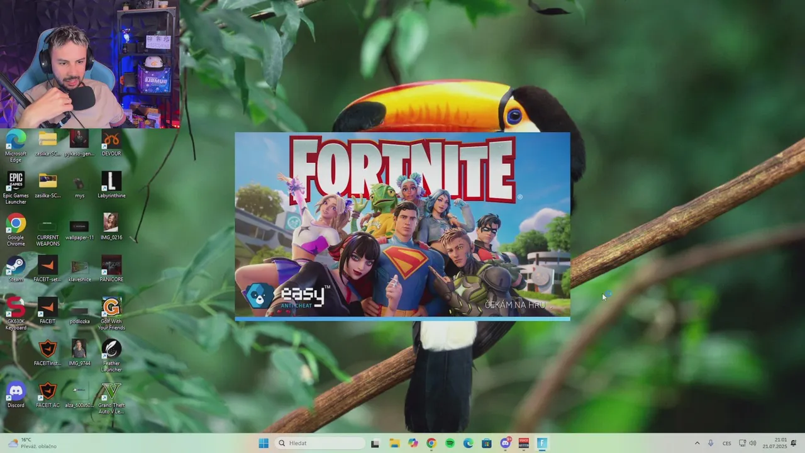
Task: Switch to Fortnite taskbar icon
Action: [x=542, y=443]
